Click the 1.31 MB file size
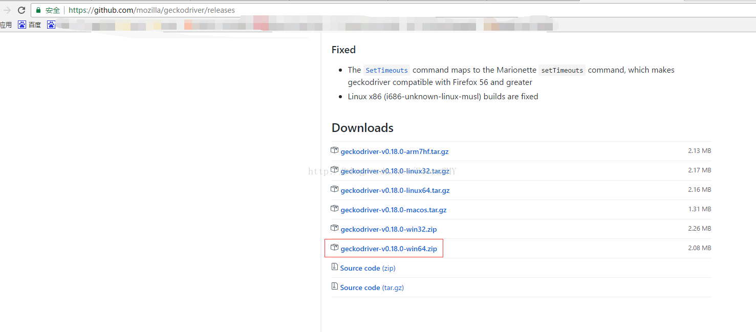 [700, 209]
